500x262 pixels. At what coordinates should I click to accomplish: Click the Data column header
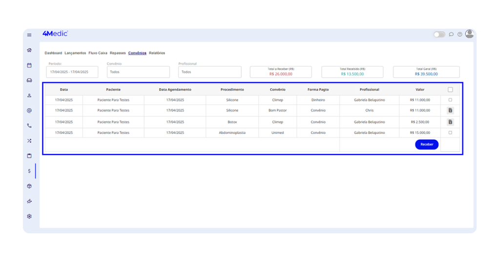(64, 90)
